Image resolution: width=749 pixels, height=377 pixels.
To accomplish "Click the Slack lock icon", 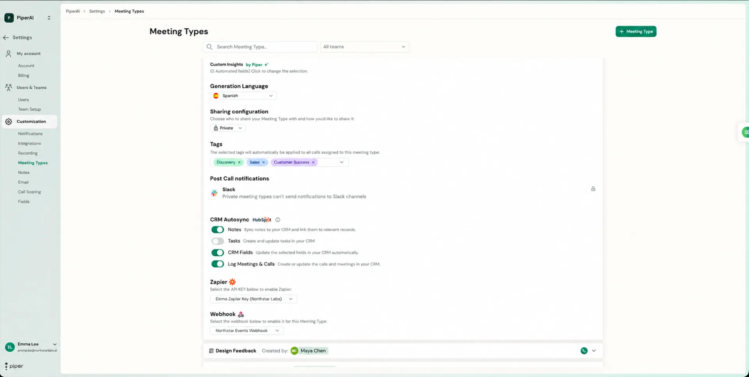I will coord(593,189).
